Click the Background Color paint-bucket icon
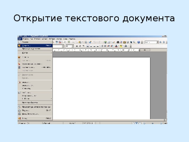Viewport: 189px width, 142px height. pyautogui.click(x=126, y=46)
